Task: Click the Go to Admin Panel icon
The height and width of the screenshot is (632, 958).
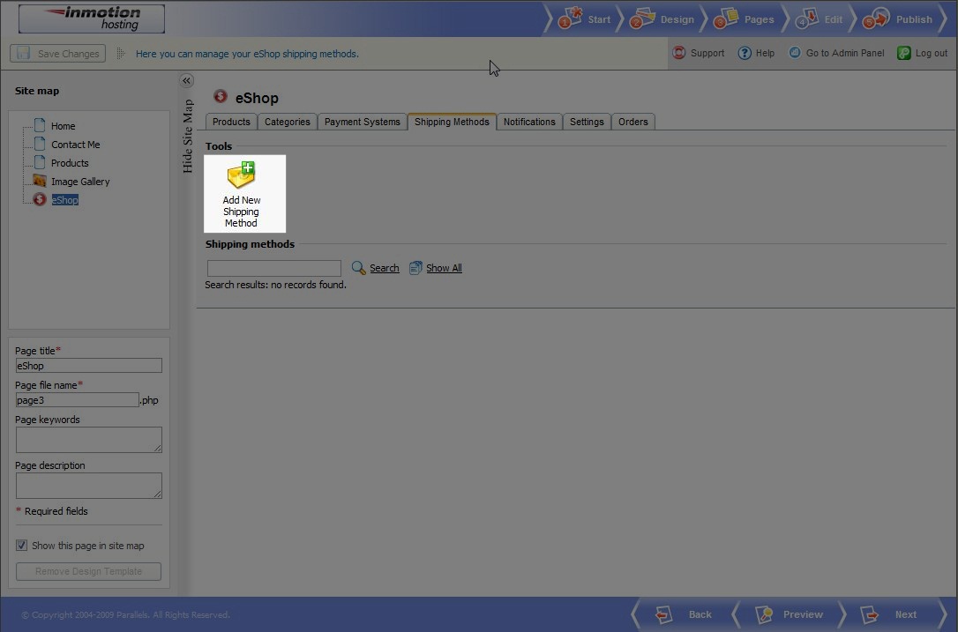Action: pyautogui.click(x=794, y=53)
